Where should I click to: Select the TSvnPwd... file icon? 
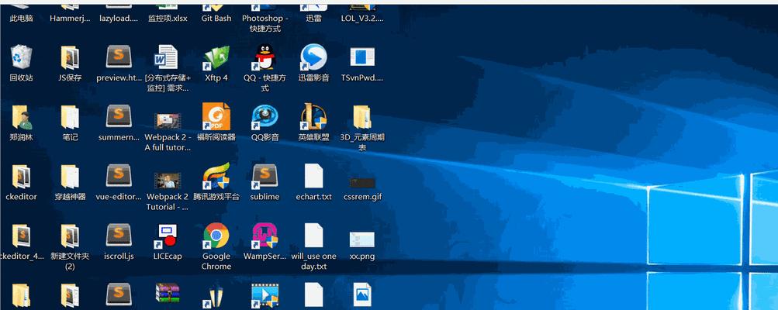pyautogui.click(x=362, y=57)
